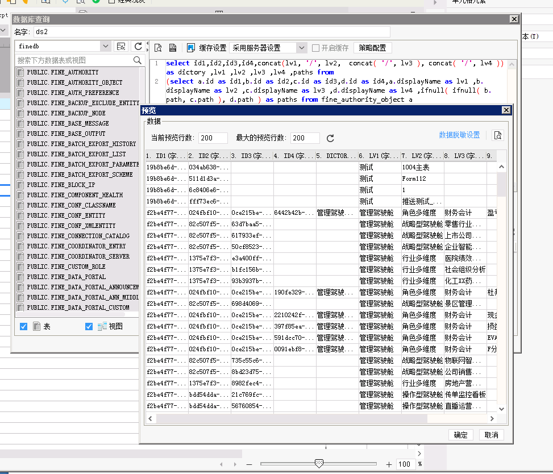Screen dimensions: 553x474
Task: Click the 名字 input field containing ds2
Action: 212,32
